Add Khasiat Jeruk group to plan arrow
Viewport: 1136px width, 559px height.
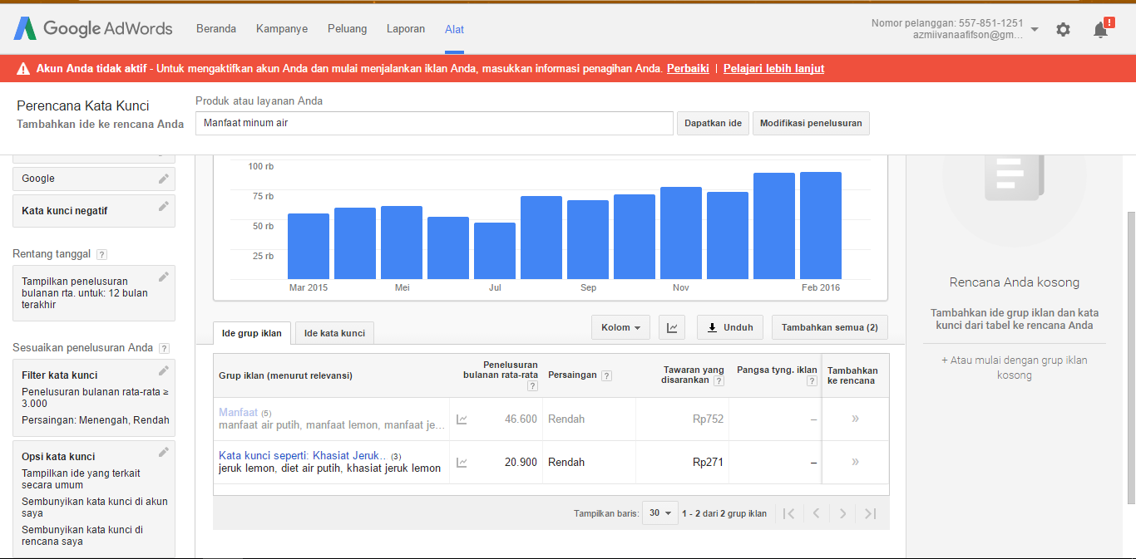855,462
